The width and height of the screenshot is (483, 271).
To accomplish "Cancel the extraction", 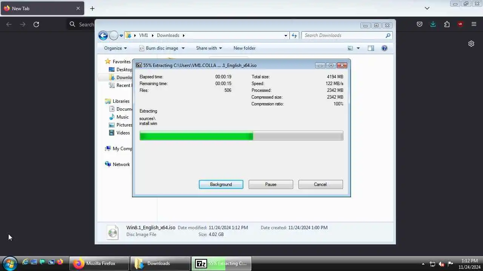I will click(320, 184).
